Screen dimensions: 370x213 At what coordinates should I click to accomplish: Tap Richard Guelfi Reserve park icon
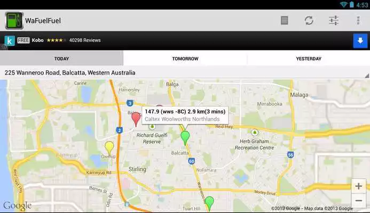click(x=152, y=127)
